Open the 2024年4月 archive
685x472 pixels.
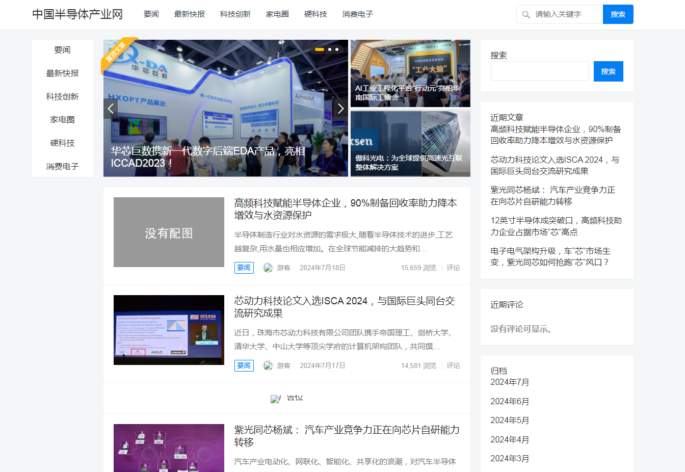[510, 440]
